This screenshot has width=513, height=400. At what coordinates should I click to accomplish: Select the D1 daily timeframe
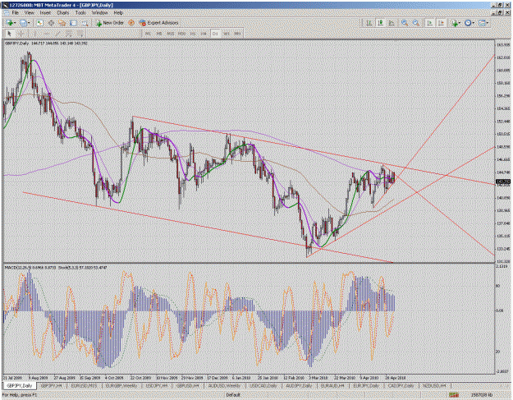(x=215, y=34)
